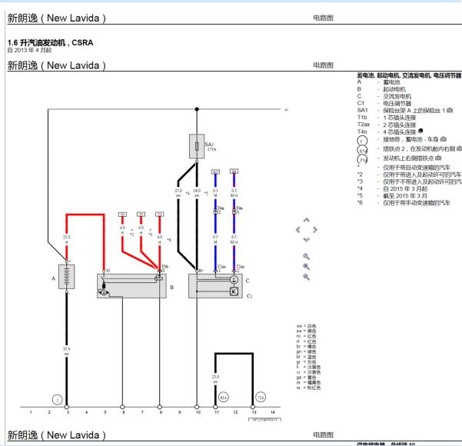Screen dimensions: 462x446
Task: Pan the diagram left with the left arrow
Action: [x=298, y=230]
